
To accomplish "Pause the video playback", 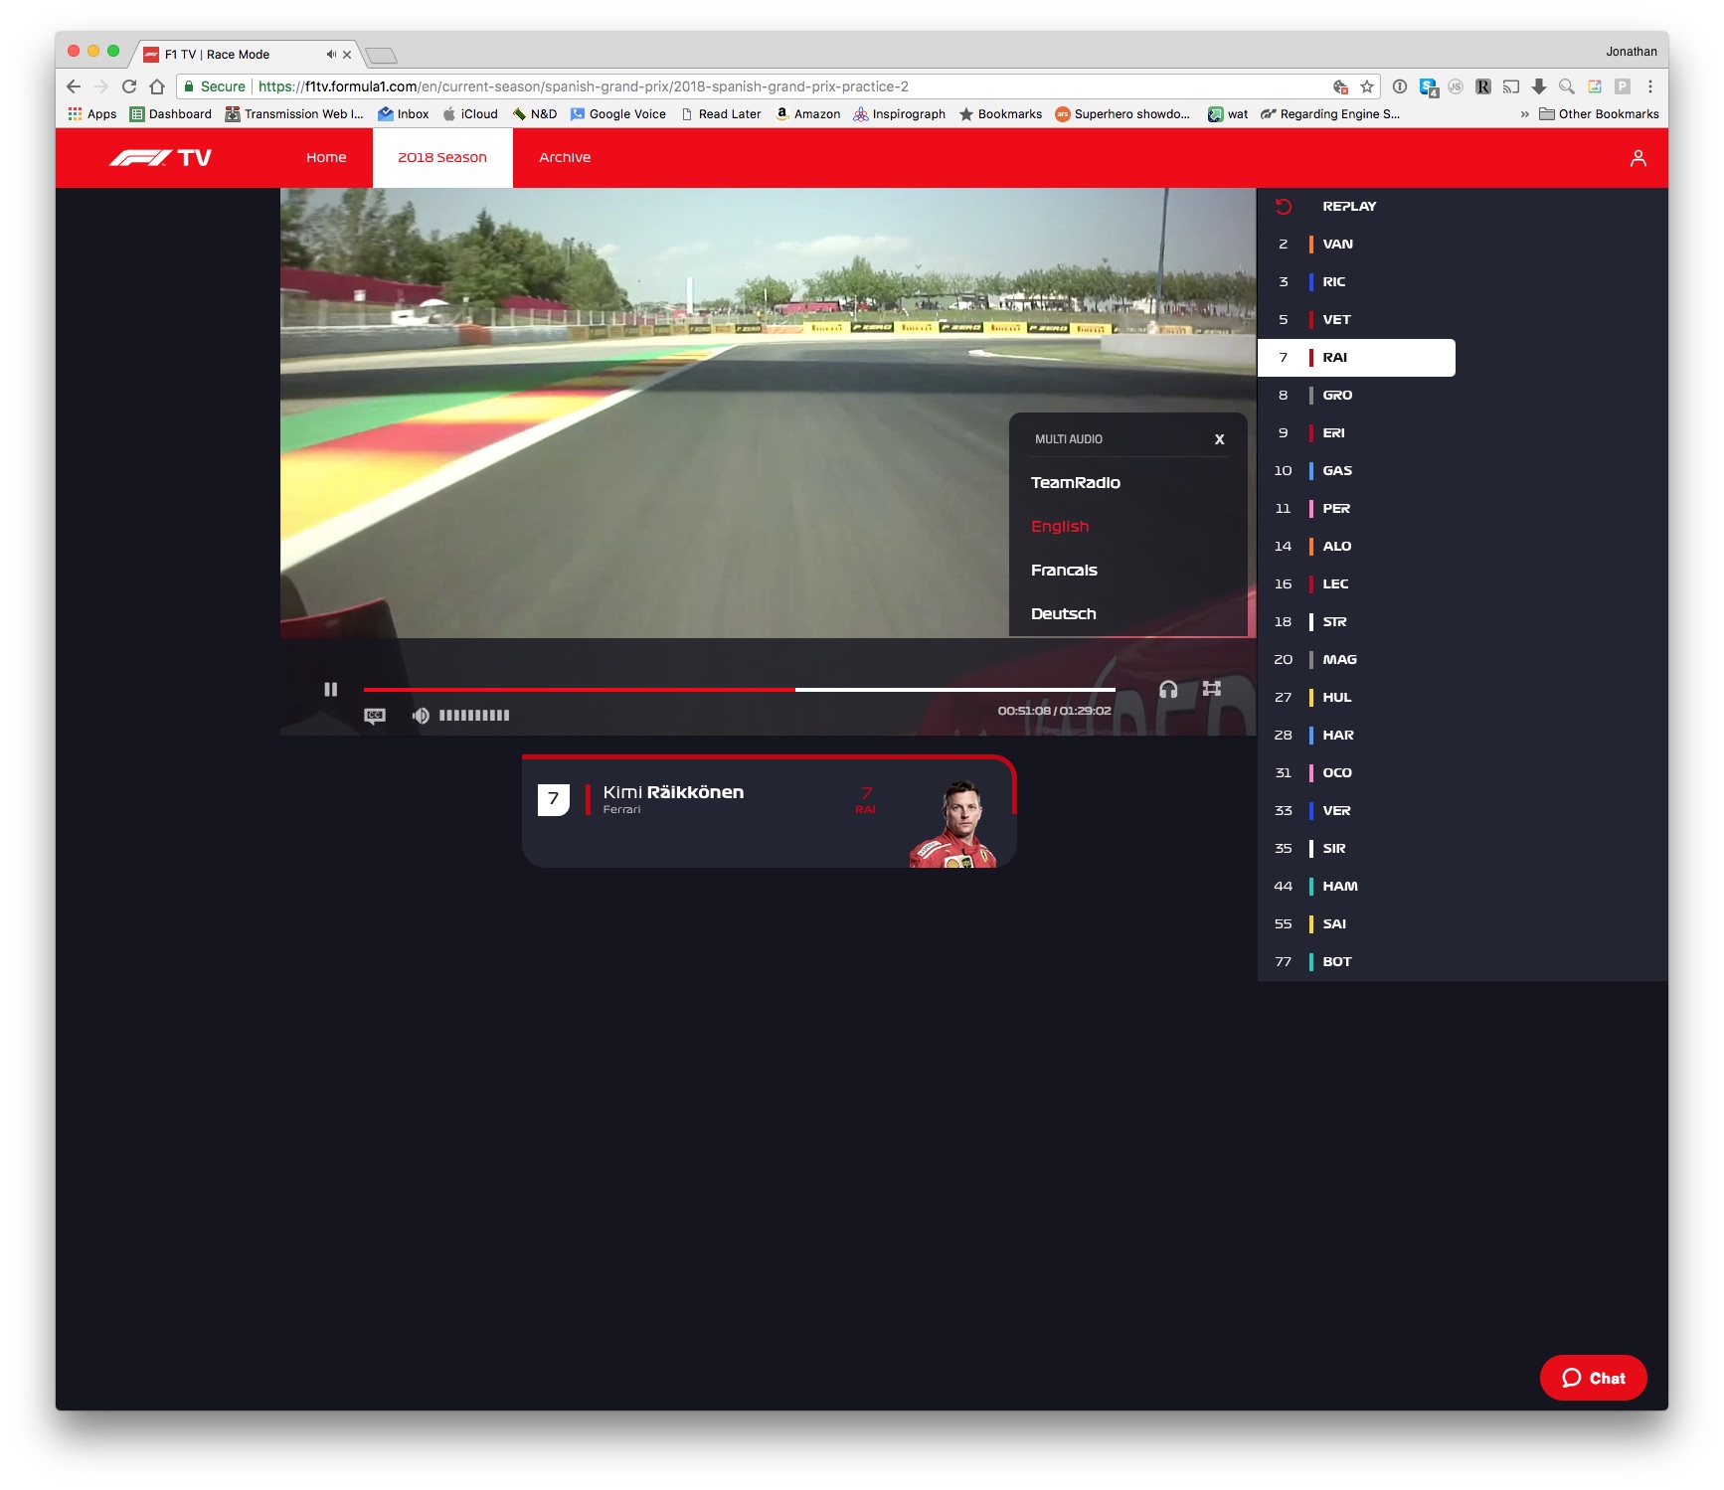I will pyautogui.click(x=330, y=689).
